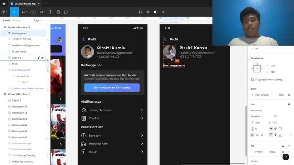Image resolution: width=294 pixels, height=165 pixels.
Task: Open the SemiBold font weight dropdown
Action: 257,116
